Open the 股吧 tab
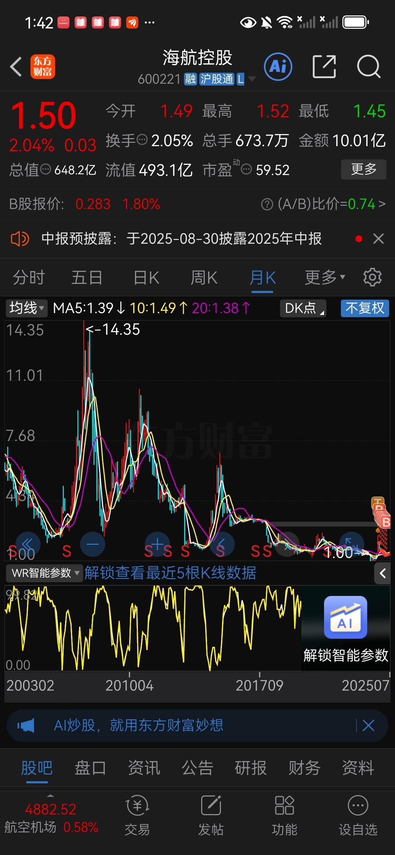Screen dimensions: 395x855 tap(37, 767)
